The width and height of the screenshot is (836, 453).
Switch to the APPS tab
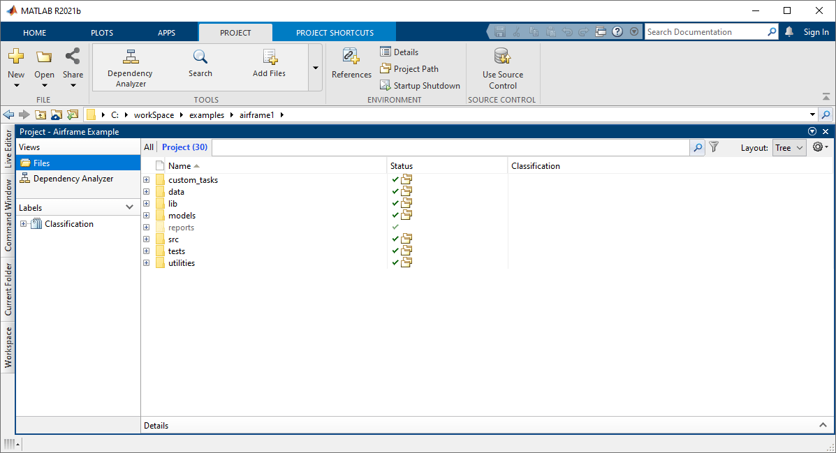(166, 33)
